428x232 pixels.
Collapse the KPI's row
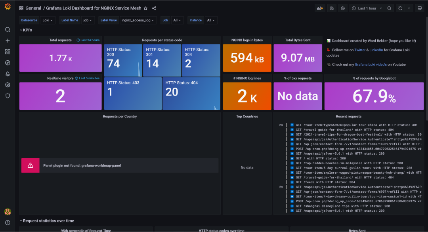click(x=26, y=30)
